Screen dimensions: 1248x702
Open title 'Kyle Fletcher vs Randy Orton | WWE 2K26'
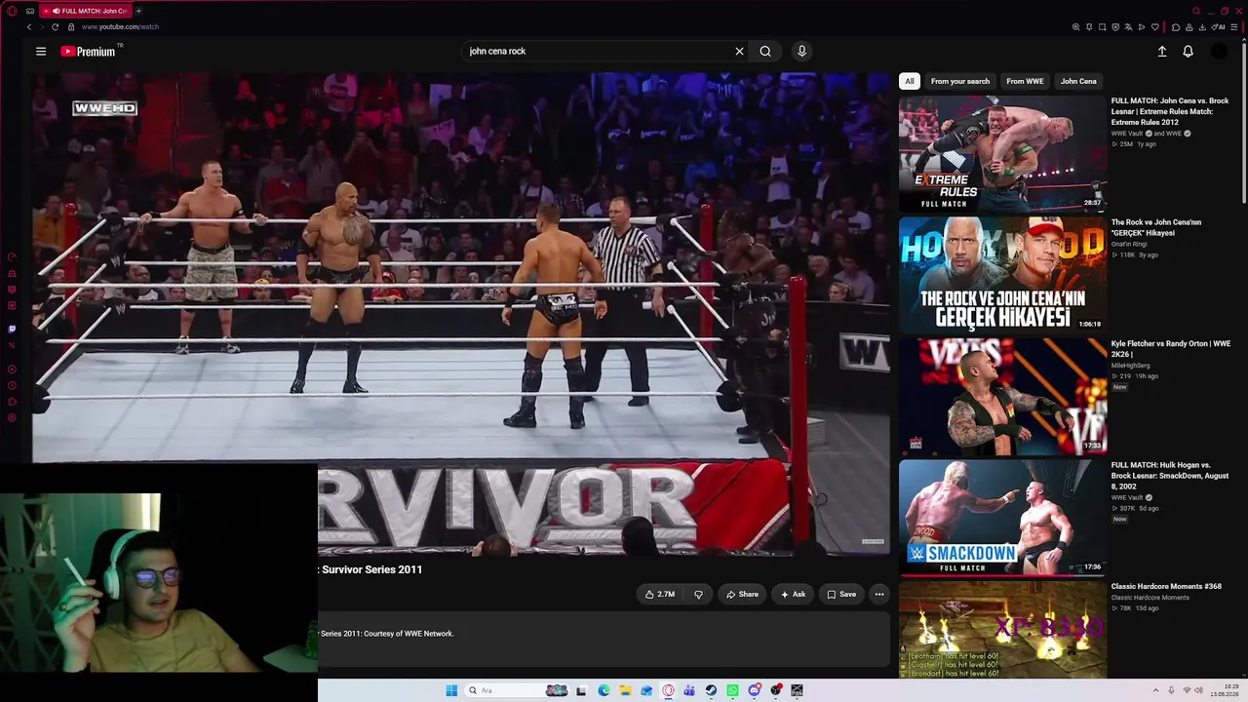[x=1171, y=349]
